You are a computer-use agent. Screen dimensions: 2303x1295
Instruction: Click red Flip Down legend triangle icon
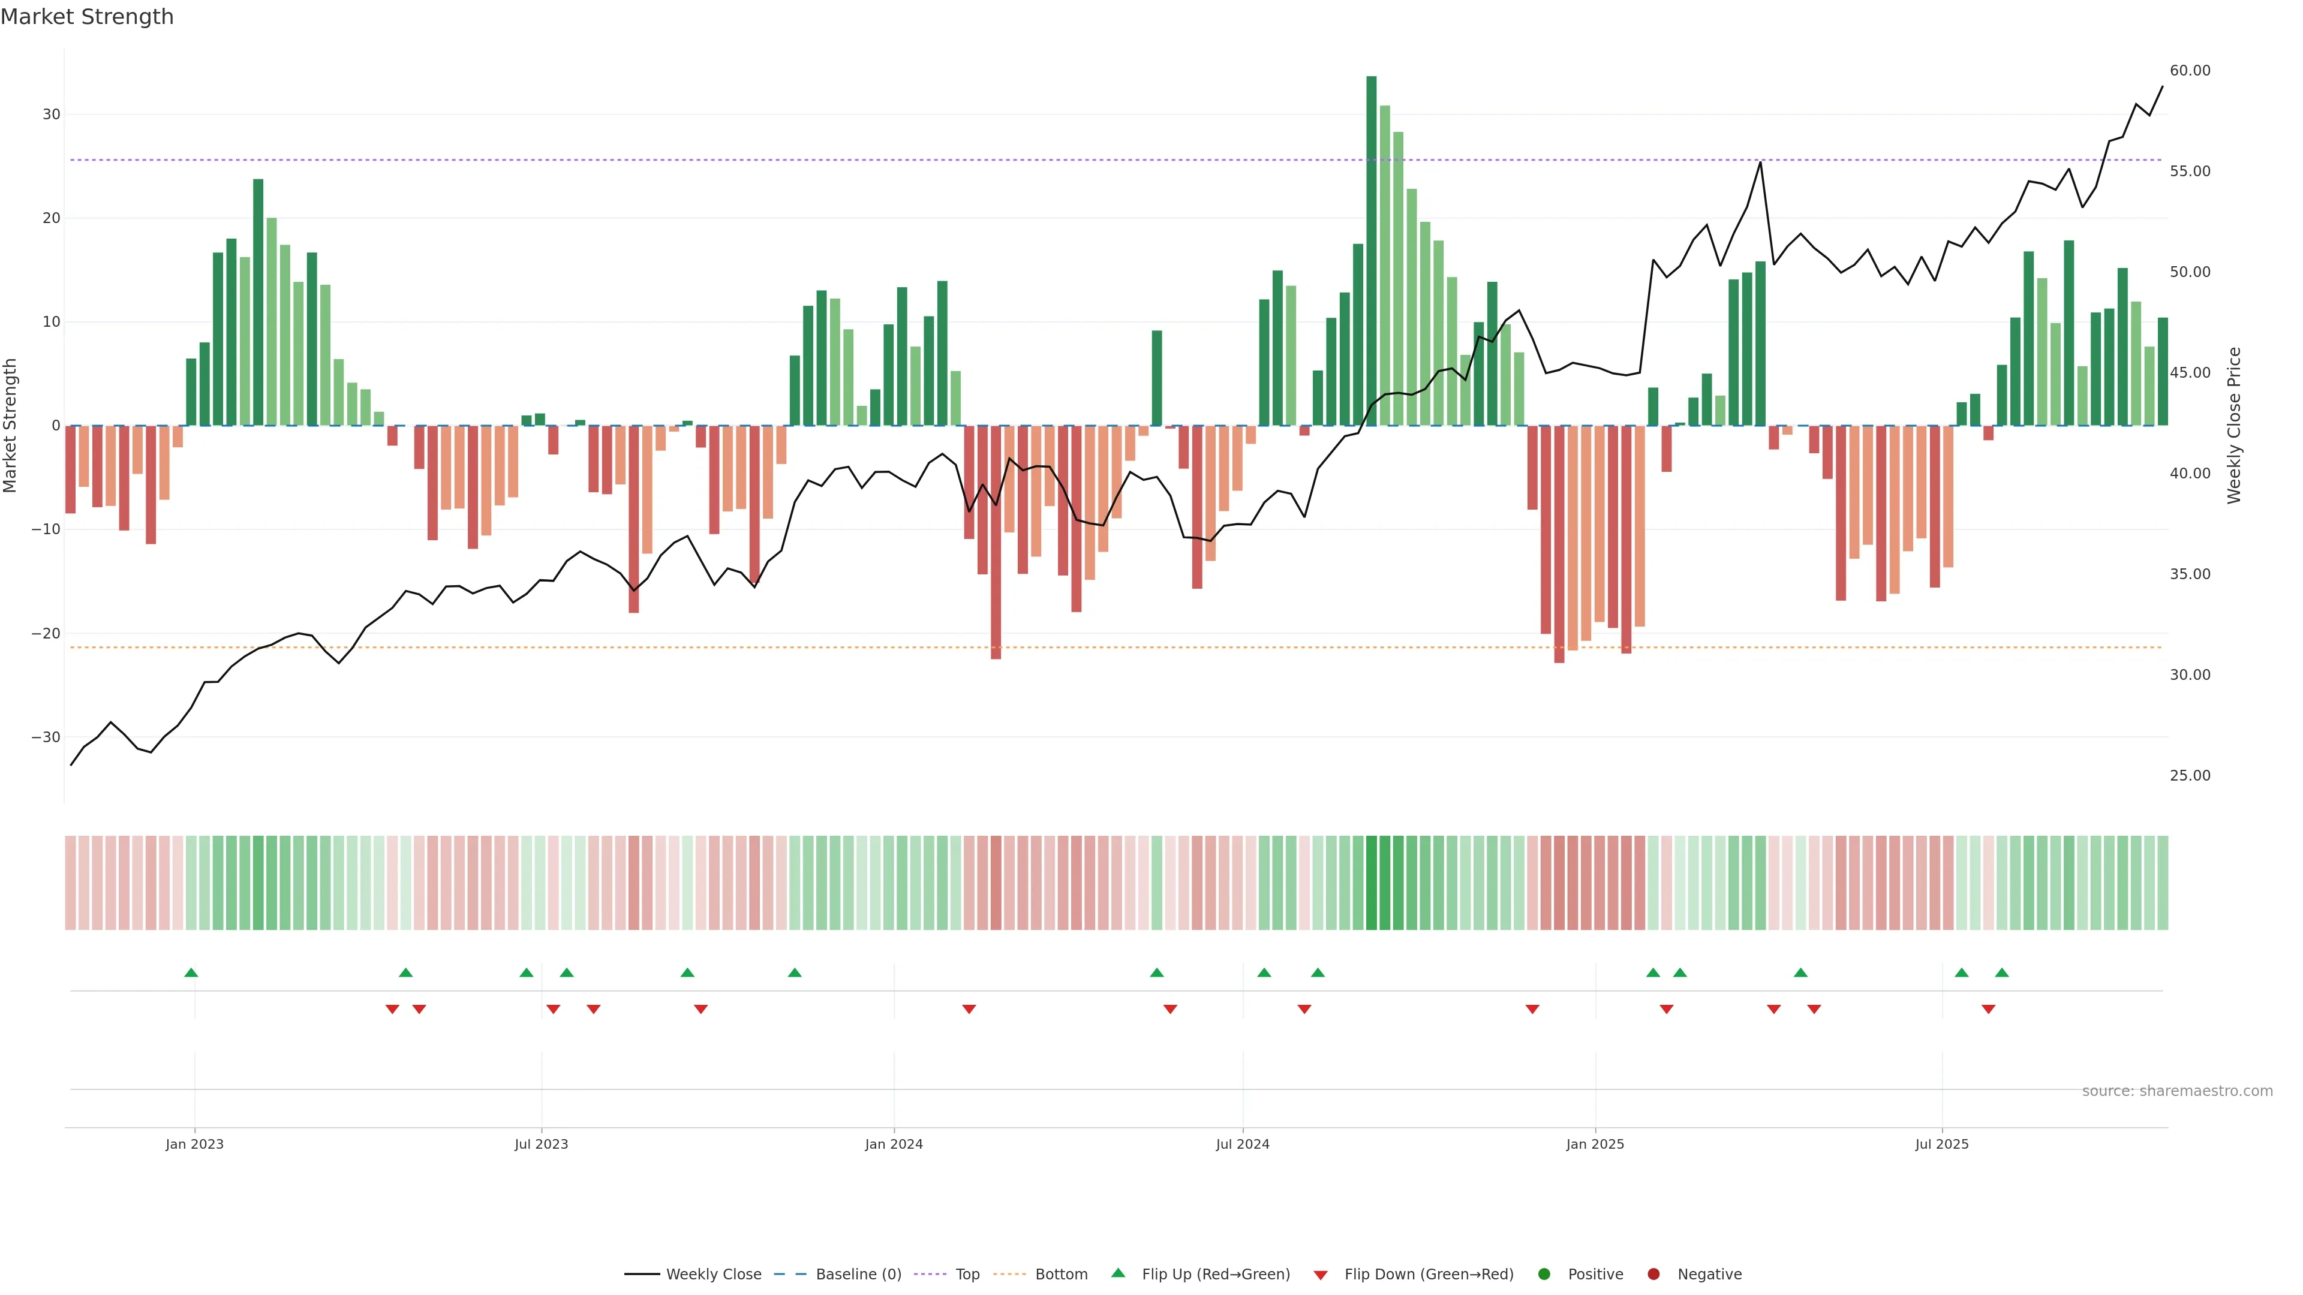[1321, 1275]
